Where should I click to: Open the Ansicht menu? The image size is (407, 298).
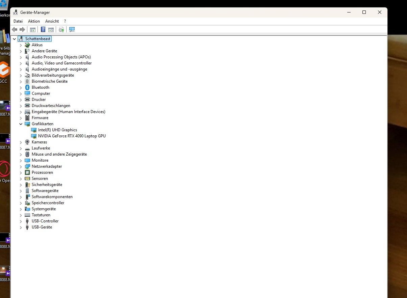pos(52,21)
